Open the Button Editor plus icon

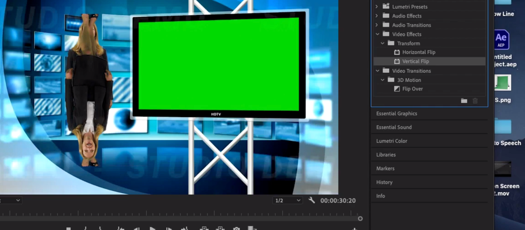coord(354,229)
